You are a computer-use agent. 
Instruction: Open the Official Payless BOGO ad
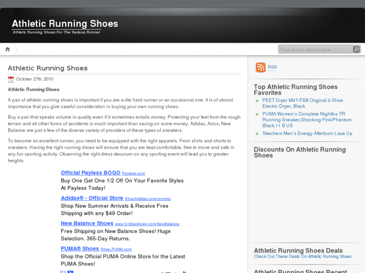click(90, 173)
